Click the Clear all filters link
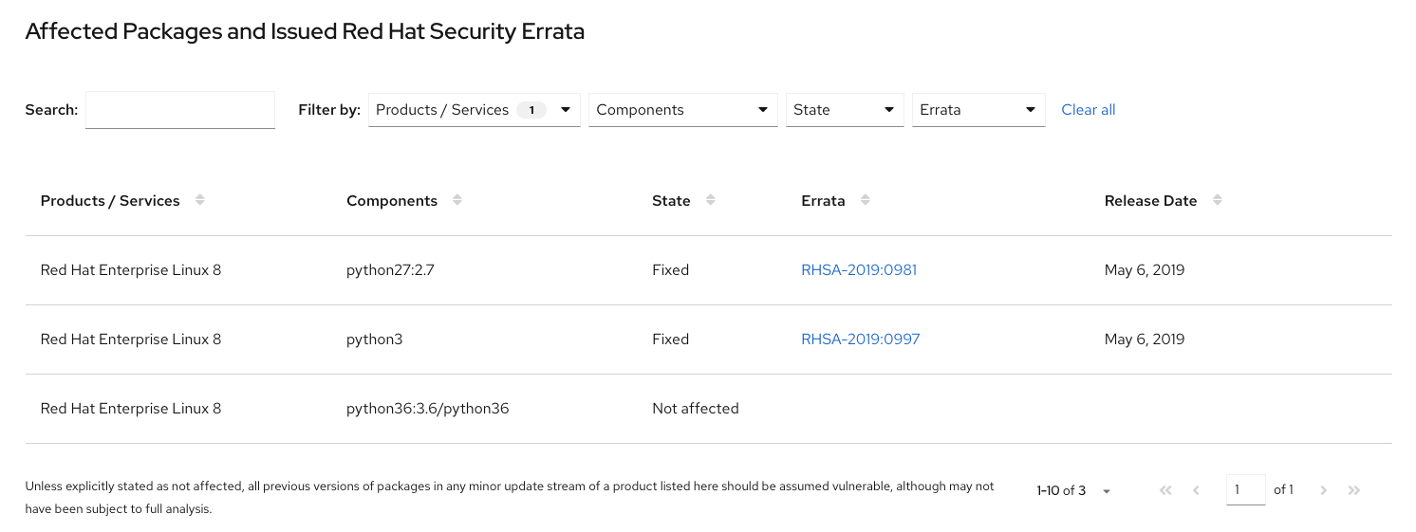This screenshot has width=1416, height=532. click(1088, 110)
